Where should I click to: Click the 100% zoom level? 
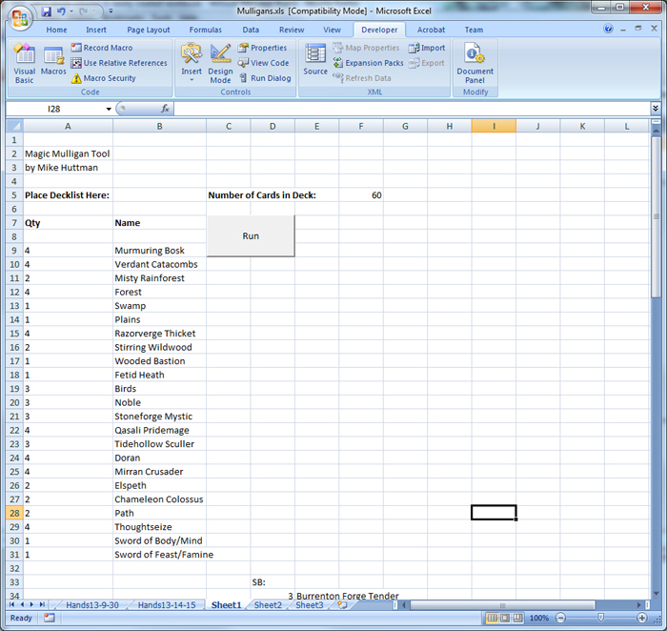[539, 618]
